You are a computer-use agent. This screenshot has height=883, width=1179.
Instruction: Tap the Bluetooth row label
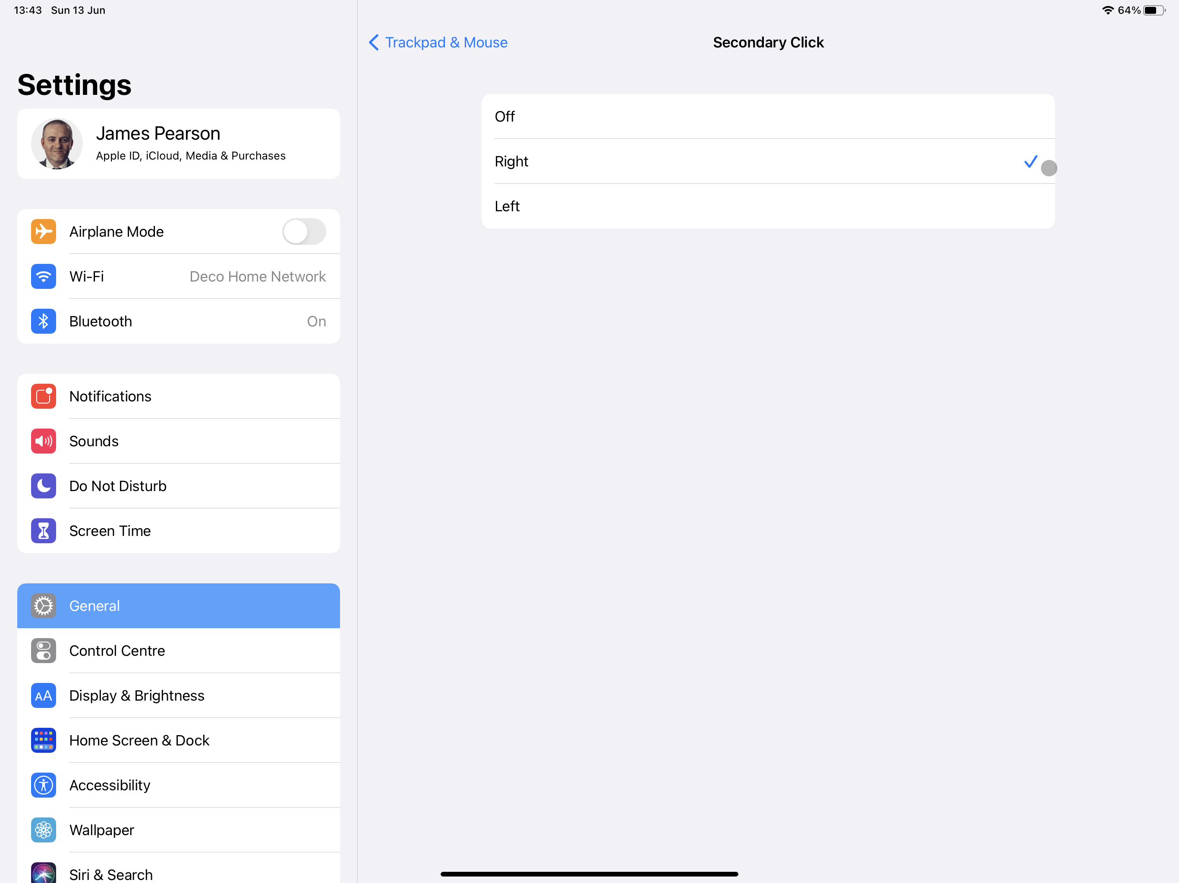[x=101, y=321]
